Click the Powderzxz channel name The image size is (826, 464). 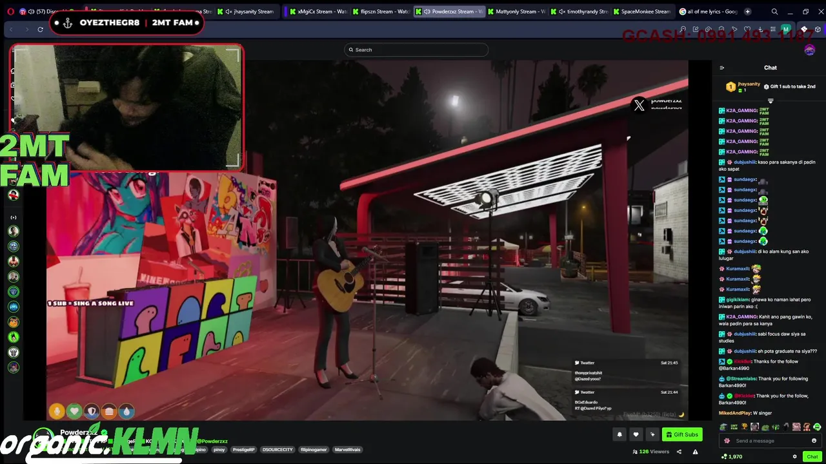(x=77, y=432)
